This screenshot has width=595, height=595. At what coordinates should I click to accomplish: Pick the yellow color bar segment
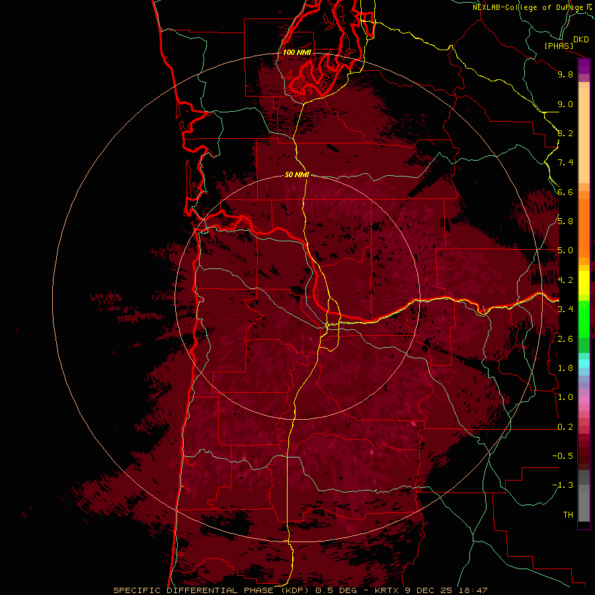tap(584, 283)
